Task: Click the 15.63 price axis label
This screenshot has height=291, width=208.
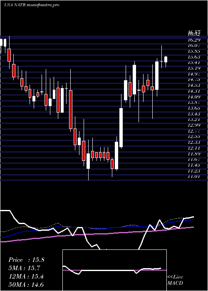Action: point(194,57)
